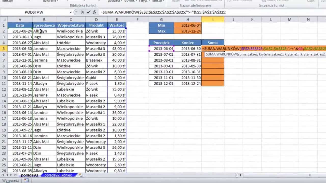The height and width of the screenshot is (183, 326).
Task: Click the Województwo header cell
Action: click(71, 25)
